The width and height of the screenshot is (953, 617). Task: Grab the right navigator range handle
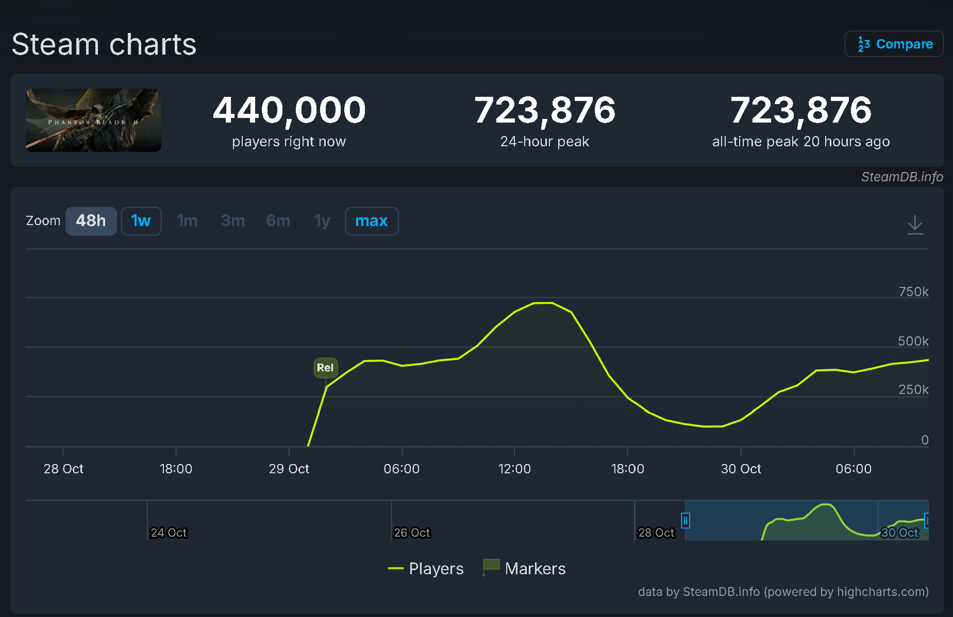(927, 521)
